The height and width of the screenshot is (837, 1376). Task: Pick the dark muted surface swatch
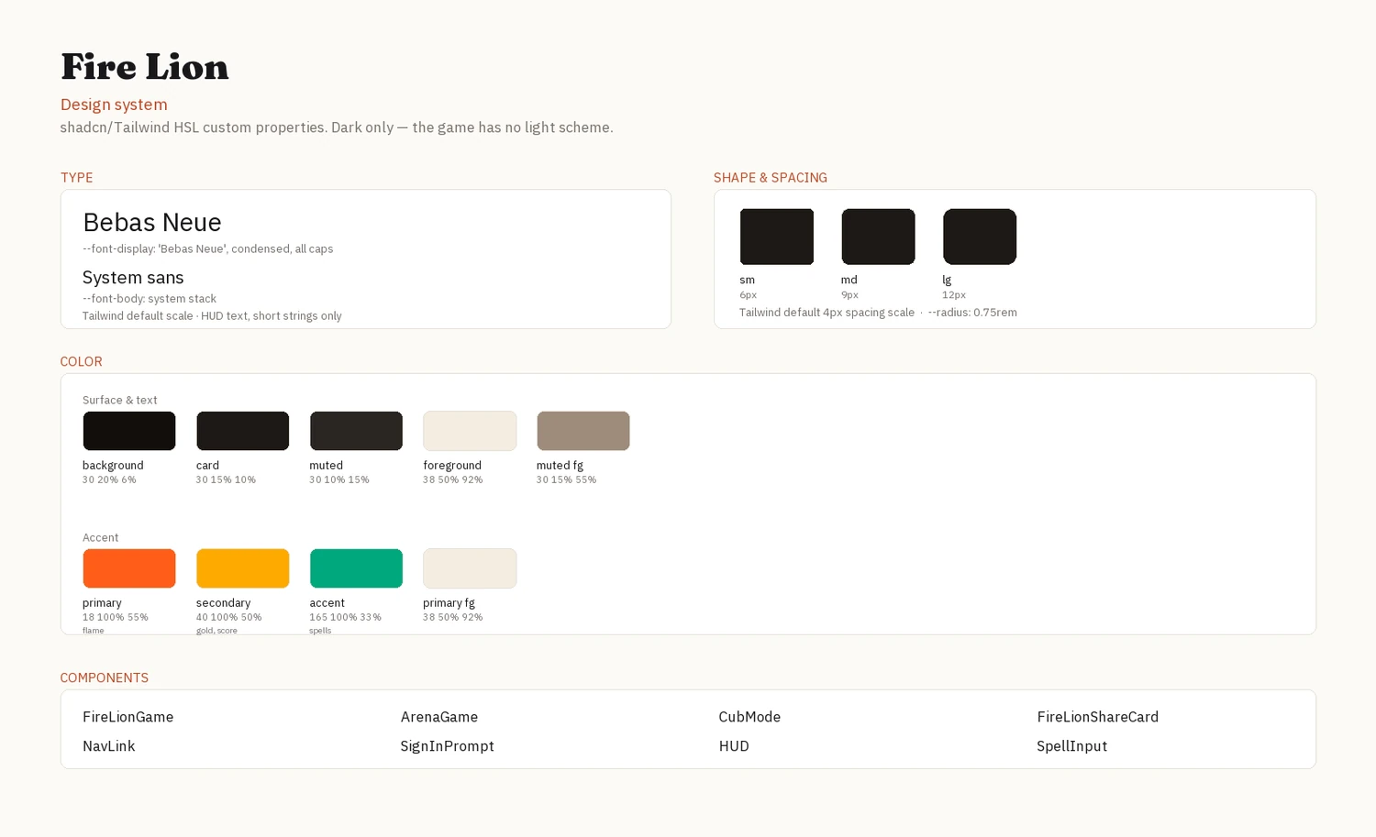(356, 431)
